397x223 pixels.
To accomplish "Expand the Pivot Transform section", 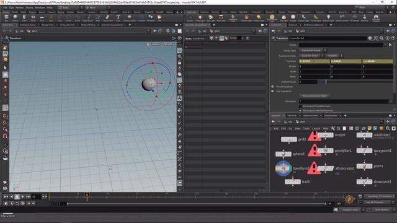I will tap(272, 87).
